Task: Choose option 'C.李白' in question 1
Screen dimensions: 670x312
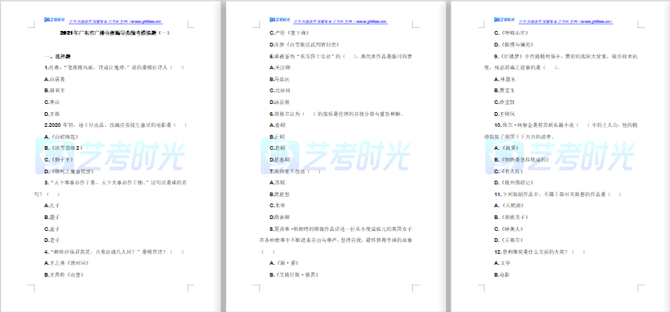Action: 52,102
